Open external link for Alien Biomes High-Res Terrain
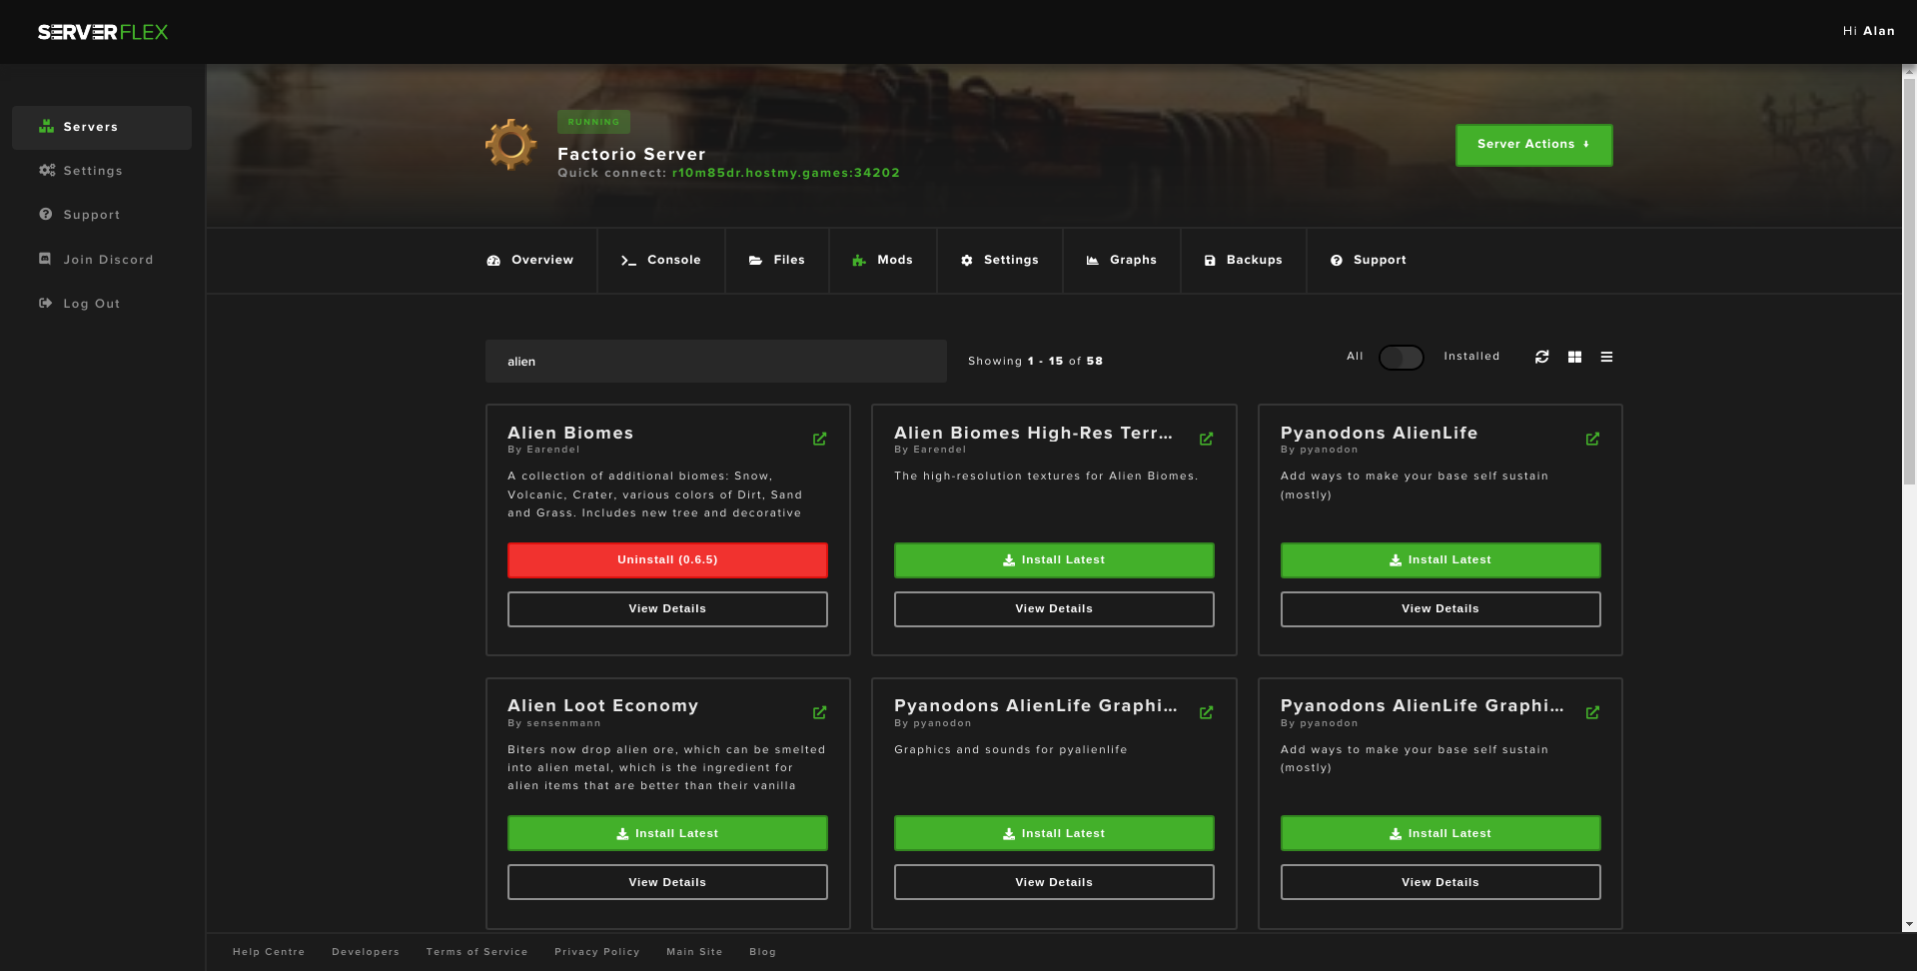 coord(1206,439)
